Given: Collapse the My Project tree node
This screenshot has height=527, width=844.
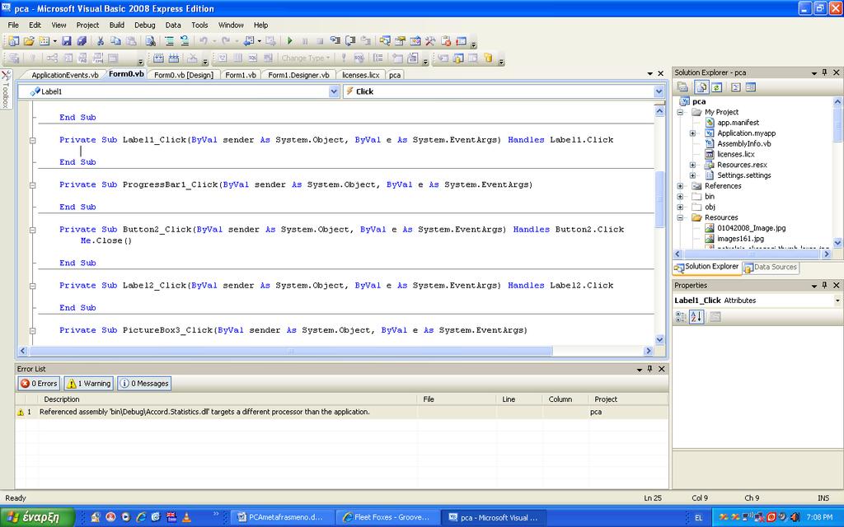Looking at the screenshot, I should click(x=680, y=112).
